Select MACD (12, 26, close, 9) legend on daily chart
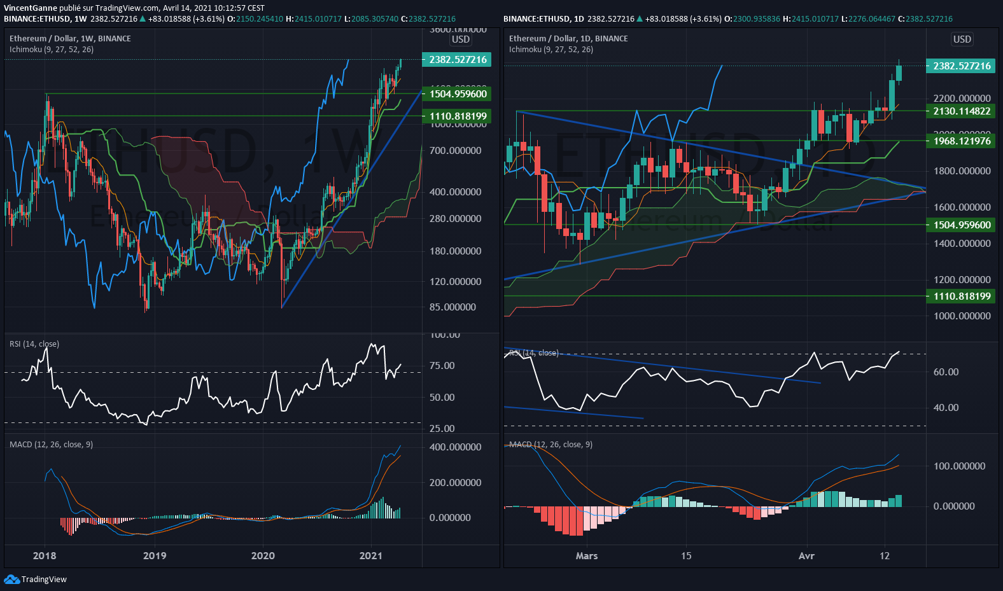This screenshot has width=1003, height=591. click(551, 445)
